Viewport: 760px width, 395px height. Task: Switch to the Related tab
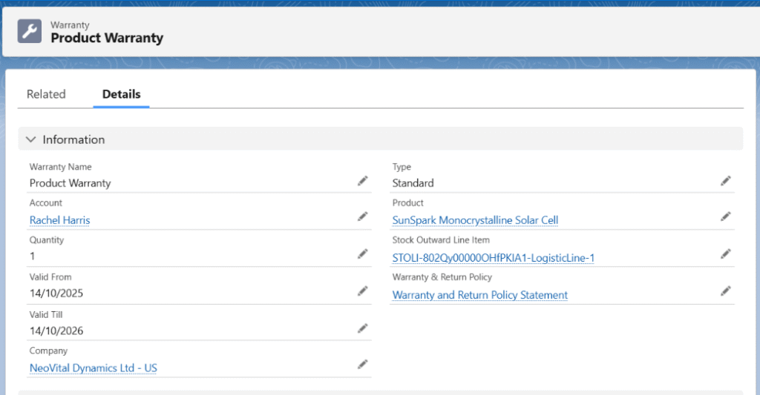coord(46,94)
